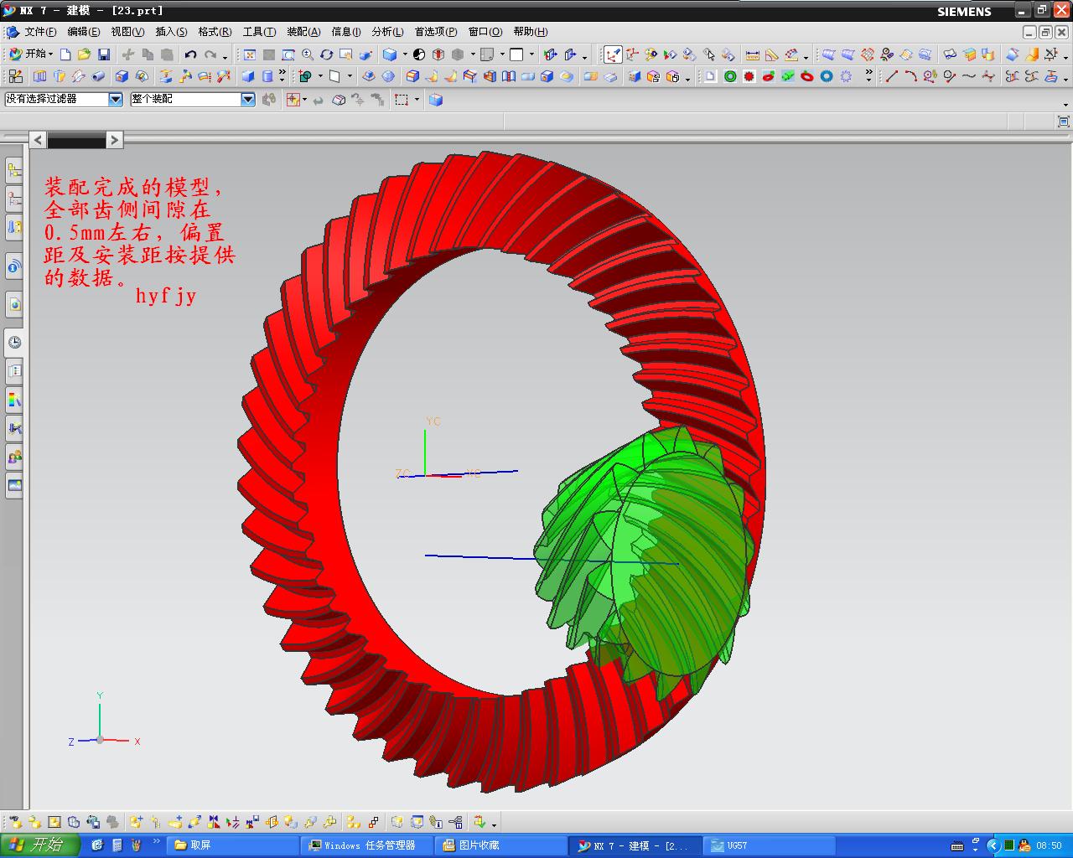The height and width of the screenshot is (858, 1073).
Task: Open the 编辑(E) Edit menu
Action: click(83, 32)
